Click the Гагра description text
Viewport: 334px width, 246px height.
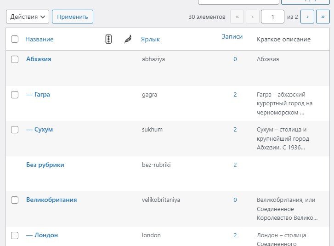(x=284, y=103)
